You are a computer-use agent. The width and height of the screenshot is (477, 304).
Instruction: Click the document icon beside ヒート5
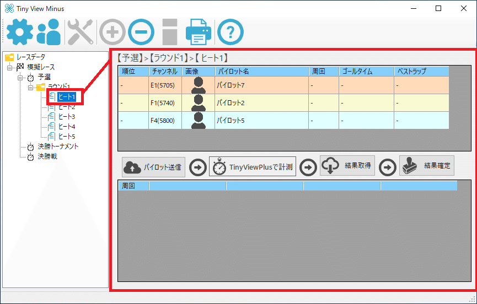(x=52, y=137)
